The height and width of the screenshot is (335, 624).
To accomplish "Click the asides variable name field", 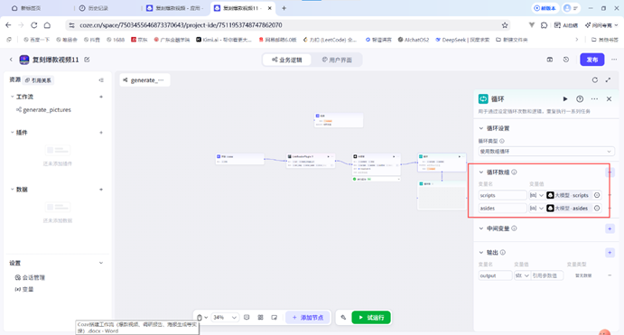I will 502,208.
